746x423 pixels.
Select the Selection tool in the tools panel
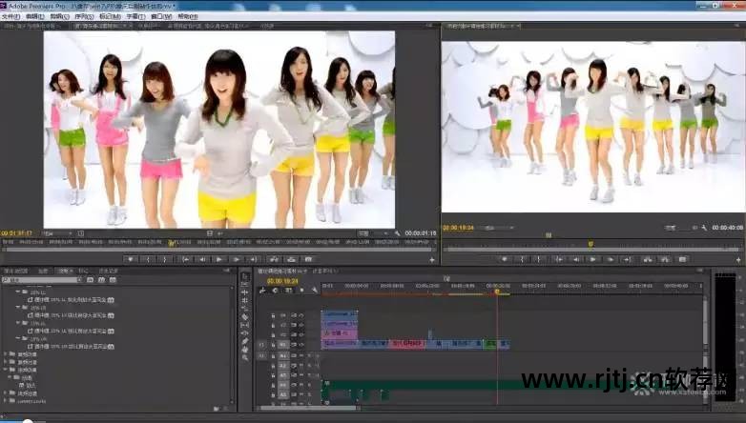(x=245, y=276)
